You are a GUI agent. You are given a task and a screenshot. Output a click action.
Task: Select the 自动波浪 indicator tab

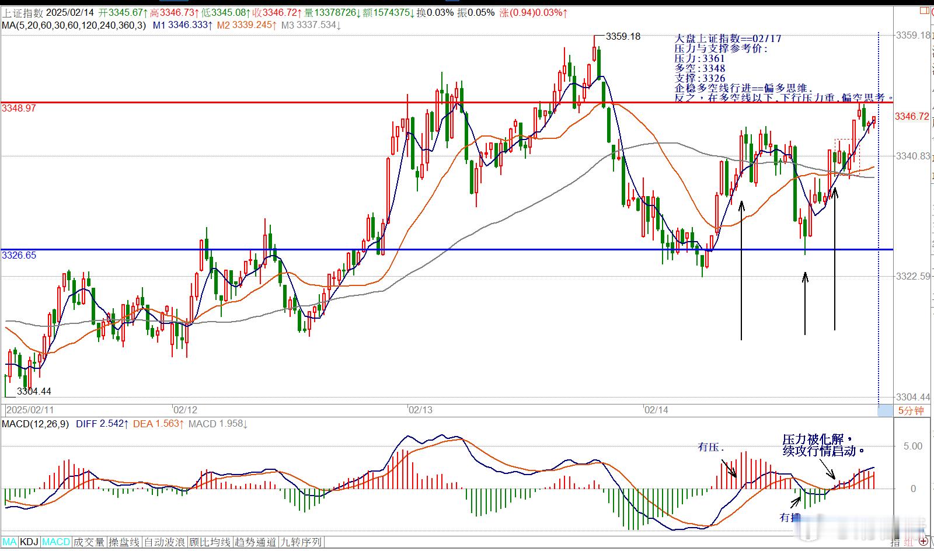165,542
